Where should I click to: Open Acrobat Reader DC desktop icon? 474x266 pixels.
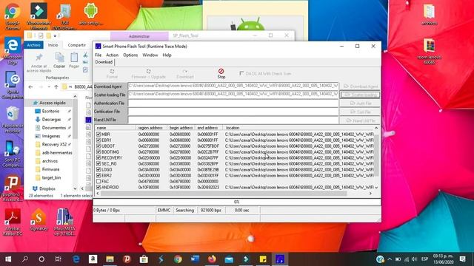[x=13, y=222]
